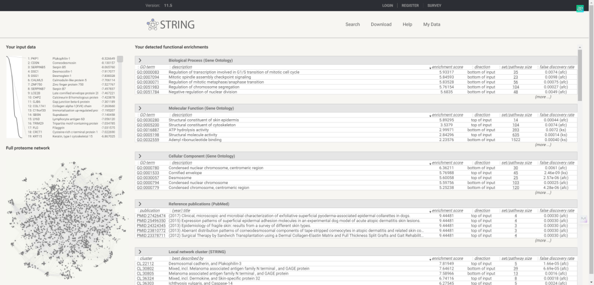Open GO:0000083 term link
This screenshot has width=594, height=285.
click(148, 72)
